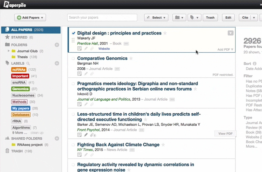Open the Website link for Digital design
The image size is (262, 172).
pos(104,49)
